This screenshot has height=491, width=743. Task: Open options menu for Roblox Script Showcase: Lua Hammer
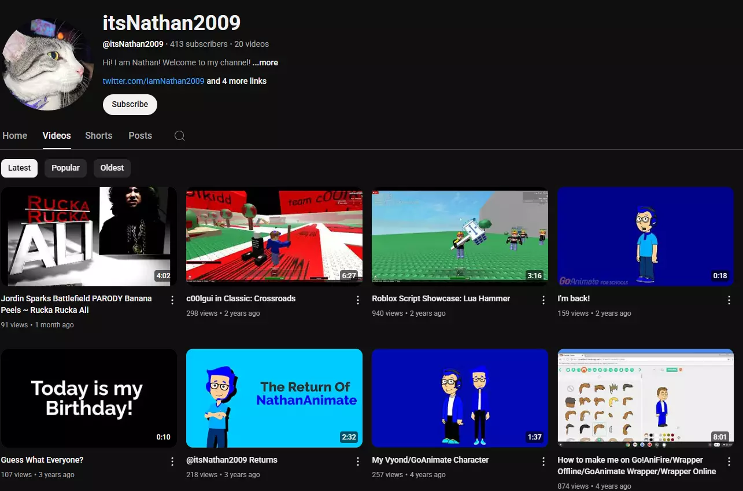(544, 300)
